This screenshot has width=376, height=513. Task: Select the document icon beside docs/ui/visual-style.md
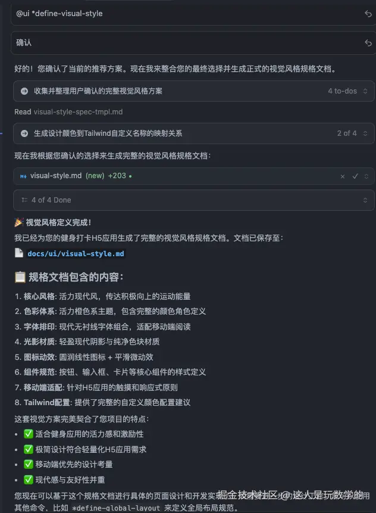click(19, 253)
